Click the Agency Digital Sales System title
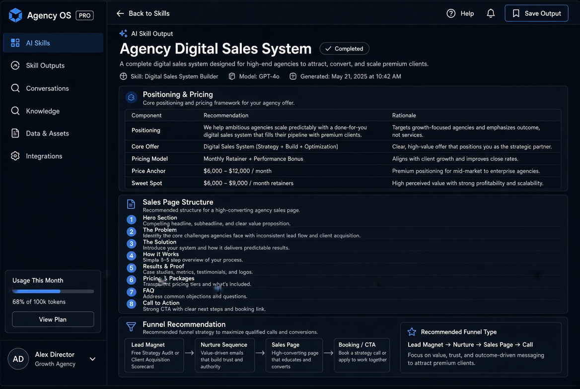 tap(216, 49)
